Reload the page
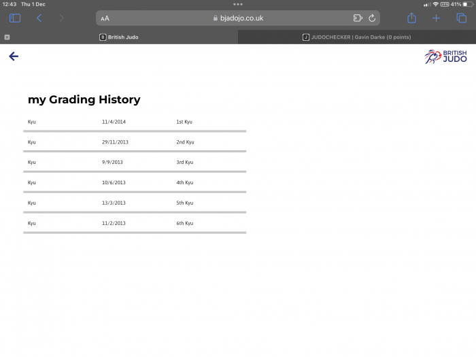 point(372,18)
